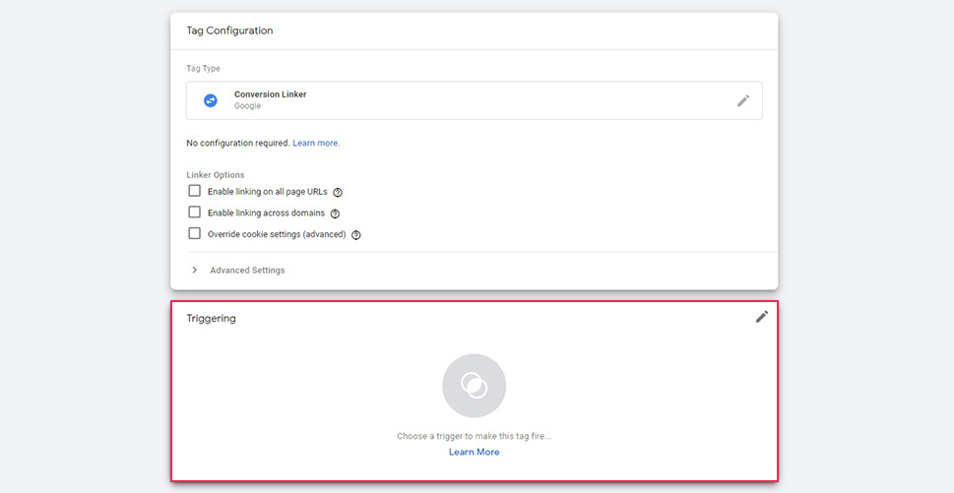Viewport: 954px width, 493px height.
Task: Open Learn more link after No configuration required
Action: [x=316, y=144]
